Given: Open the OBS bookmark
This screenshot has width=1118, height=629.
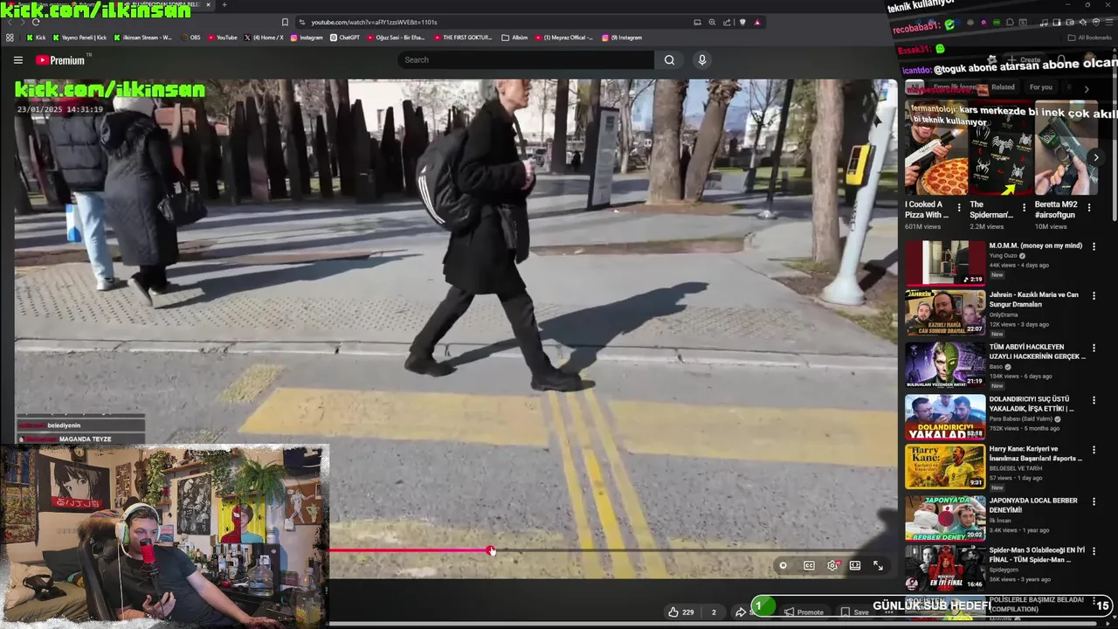Looking at the screenshot, I should pyautogui.click(x=190, y=38).
